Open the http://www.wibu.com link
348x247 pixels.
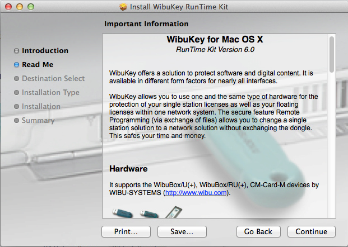[195, 192]
